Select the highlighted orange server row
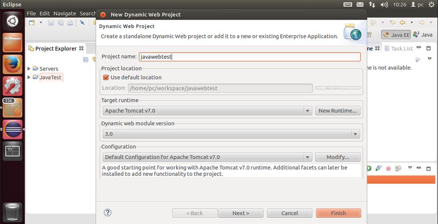The image size is (438, 224). click(401, 180)
